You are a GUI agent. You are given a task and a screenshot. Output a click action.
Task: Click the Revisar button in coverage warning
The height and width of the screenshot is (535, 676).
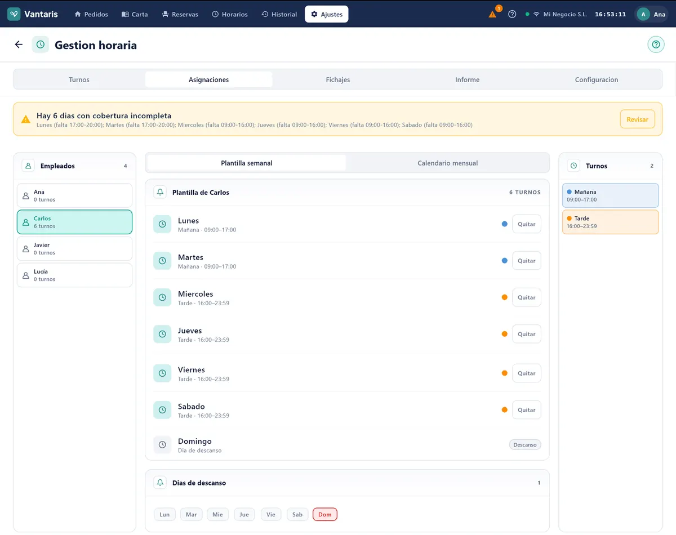[637, 119]
